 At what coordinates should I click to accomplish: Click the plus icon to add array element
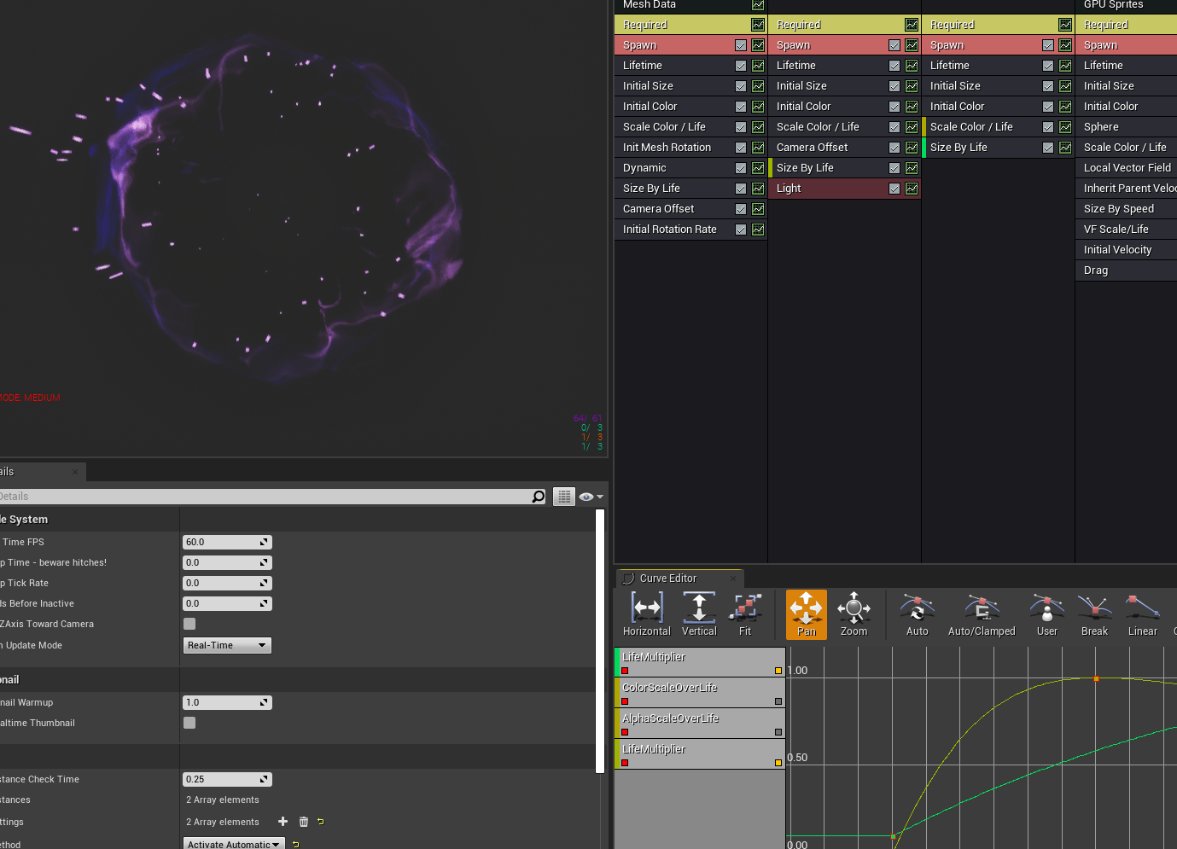pos(283,822)
